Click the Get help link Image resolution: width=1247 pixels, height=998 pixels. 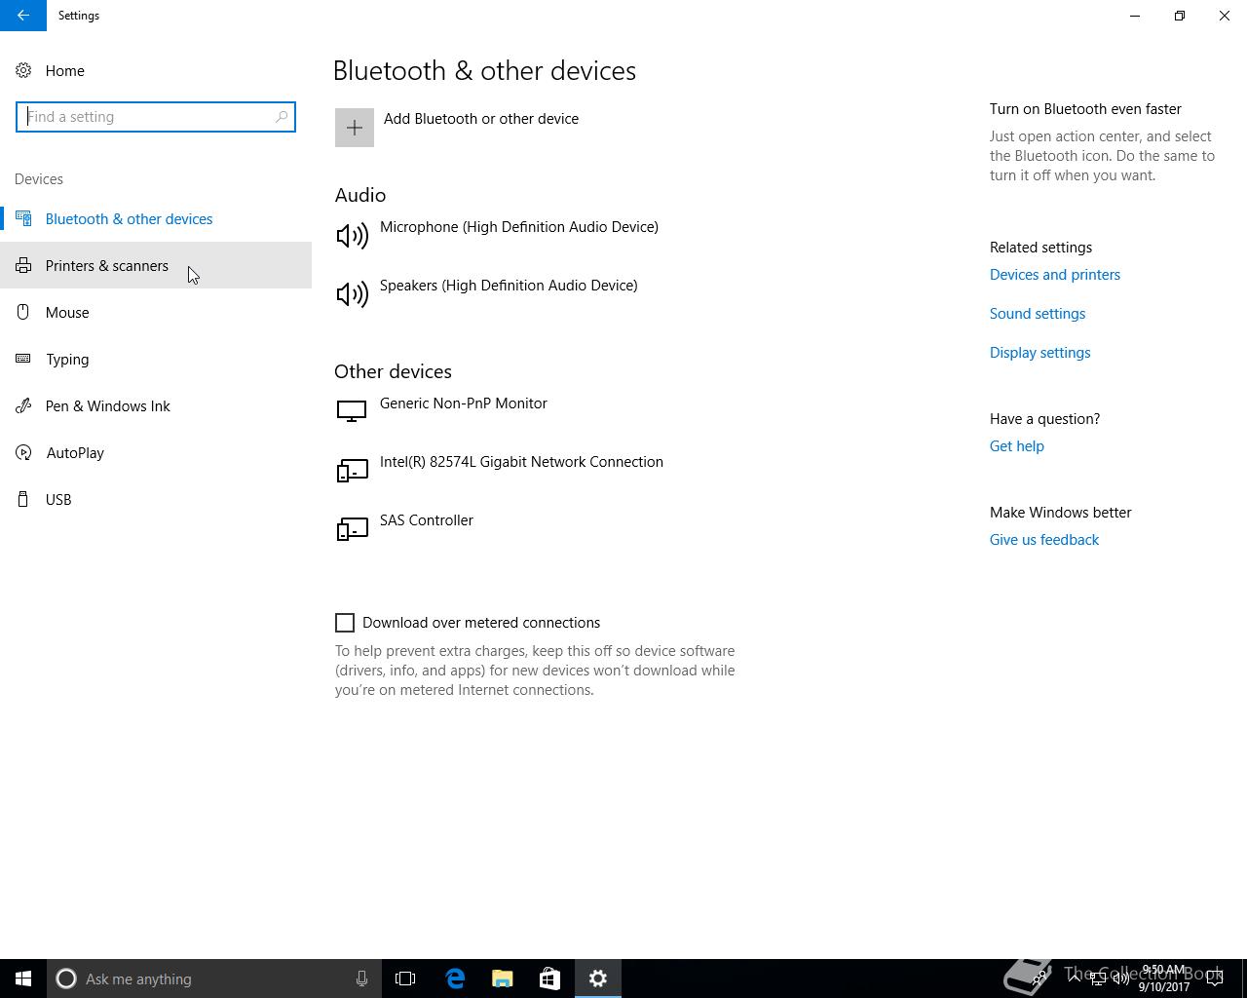pos(1017,446)
